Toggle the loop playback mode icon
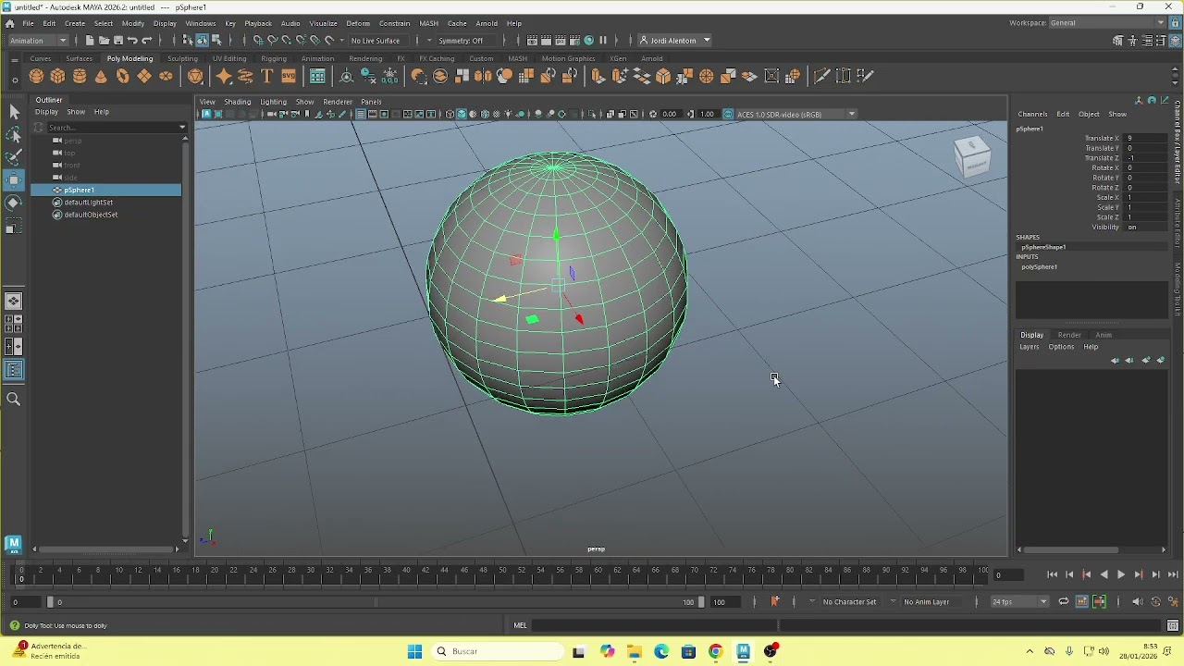1184x666 pixels. 1063,602
